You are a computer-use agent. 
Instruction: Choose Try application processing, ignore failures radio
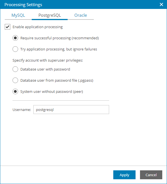15,49
